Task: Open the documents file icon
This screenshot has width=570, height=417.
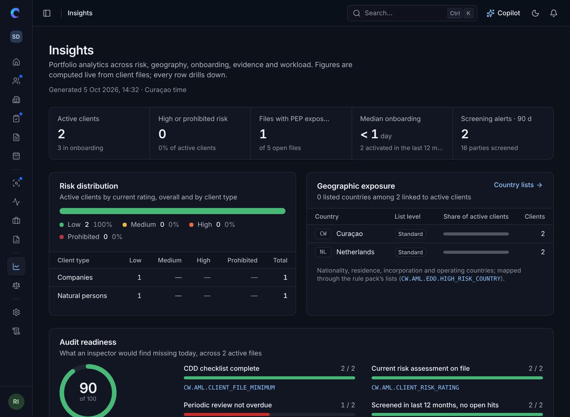Action: tap(16, 137)
